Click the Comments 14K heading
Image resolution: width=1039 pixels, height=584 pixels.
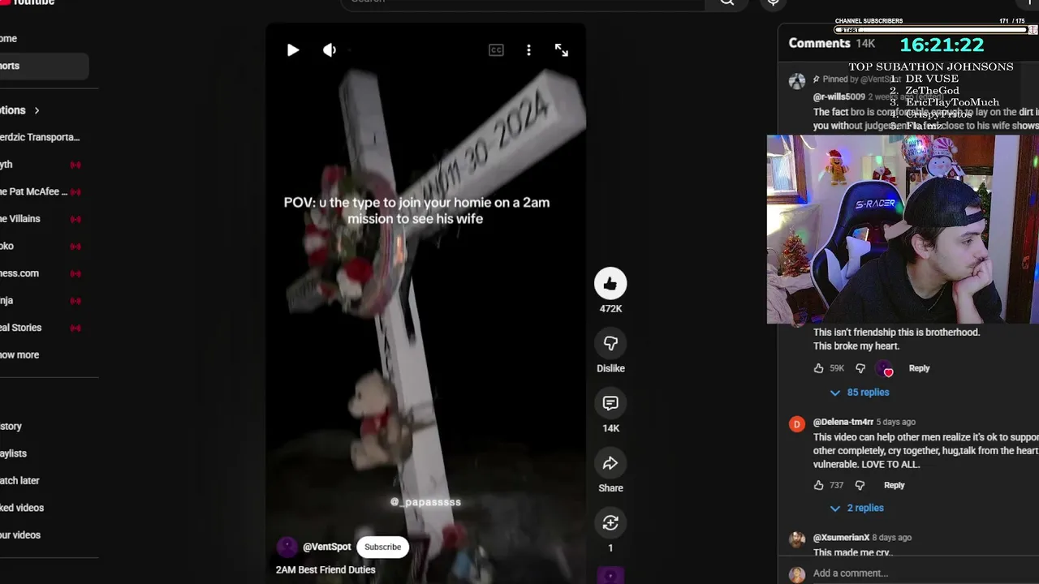pos(832,44)
